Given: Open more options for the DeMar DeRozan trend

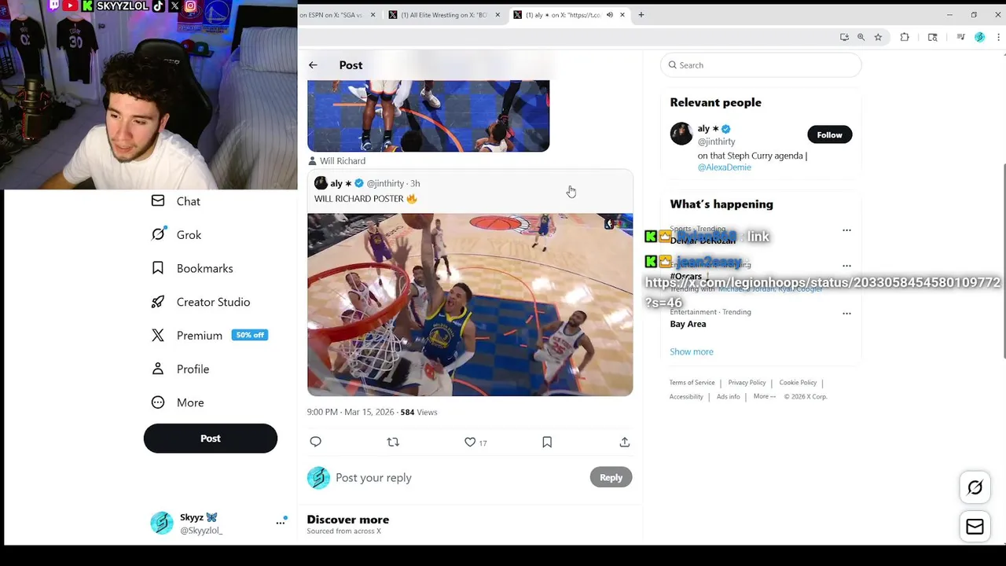Looking at the screenshot, I should pyautogui.click(x=846, y=230).
